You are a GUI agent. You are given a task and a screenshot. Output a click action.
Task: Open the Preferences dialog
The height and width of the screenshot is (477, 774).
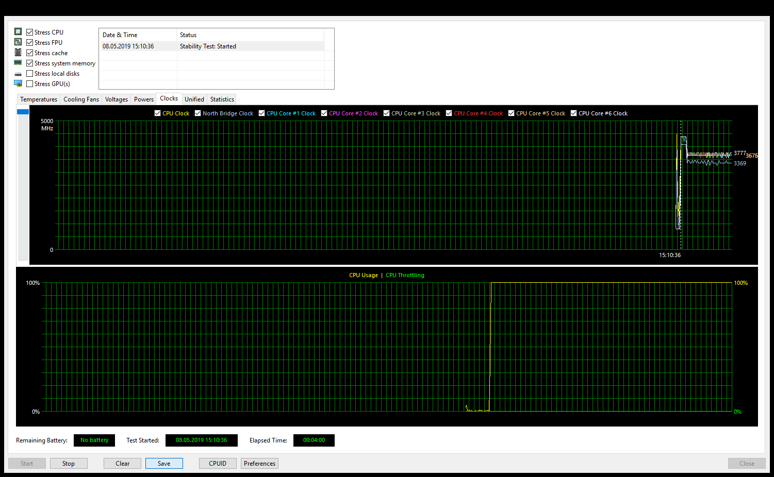[x=259, y=463]
